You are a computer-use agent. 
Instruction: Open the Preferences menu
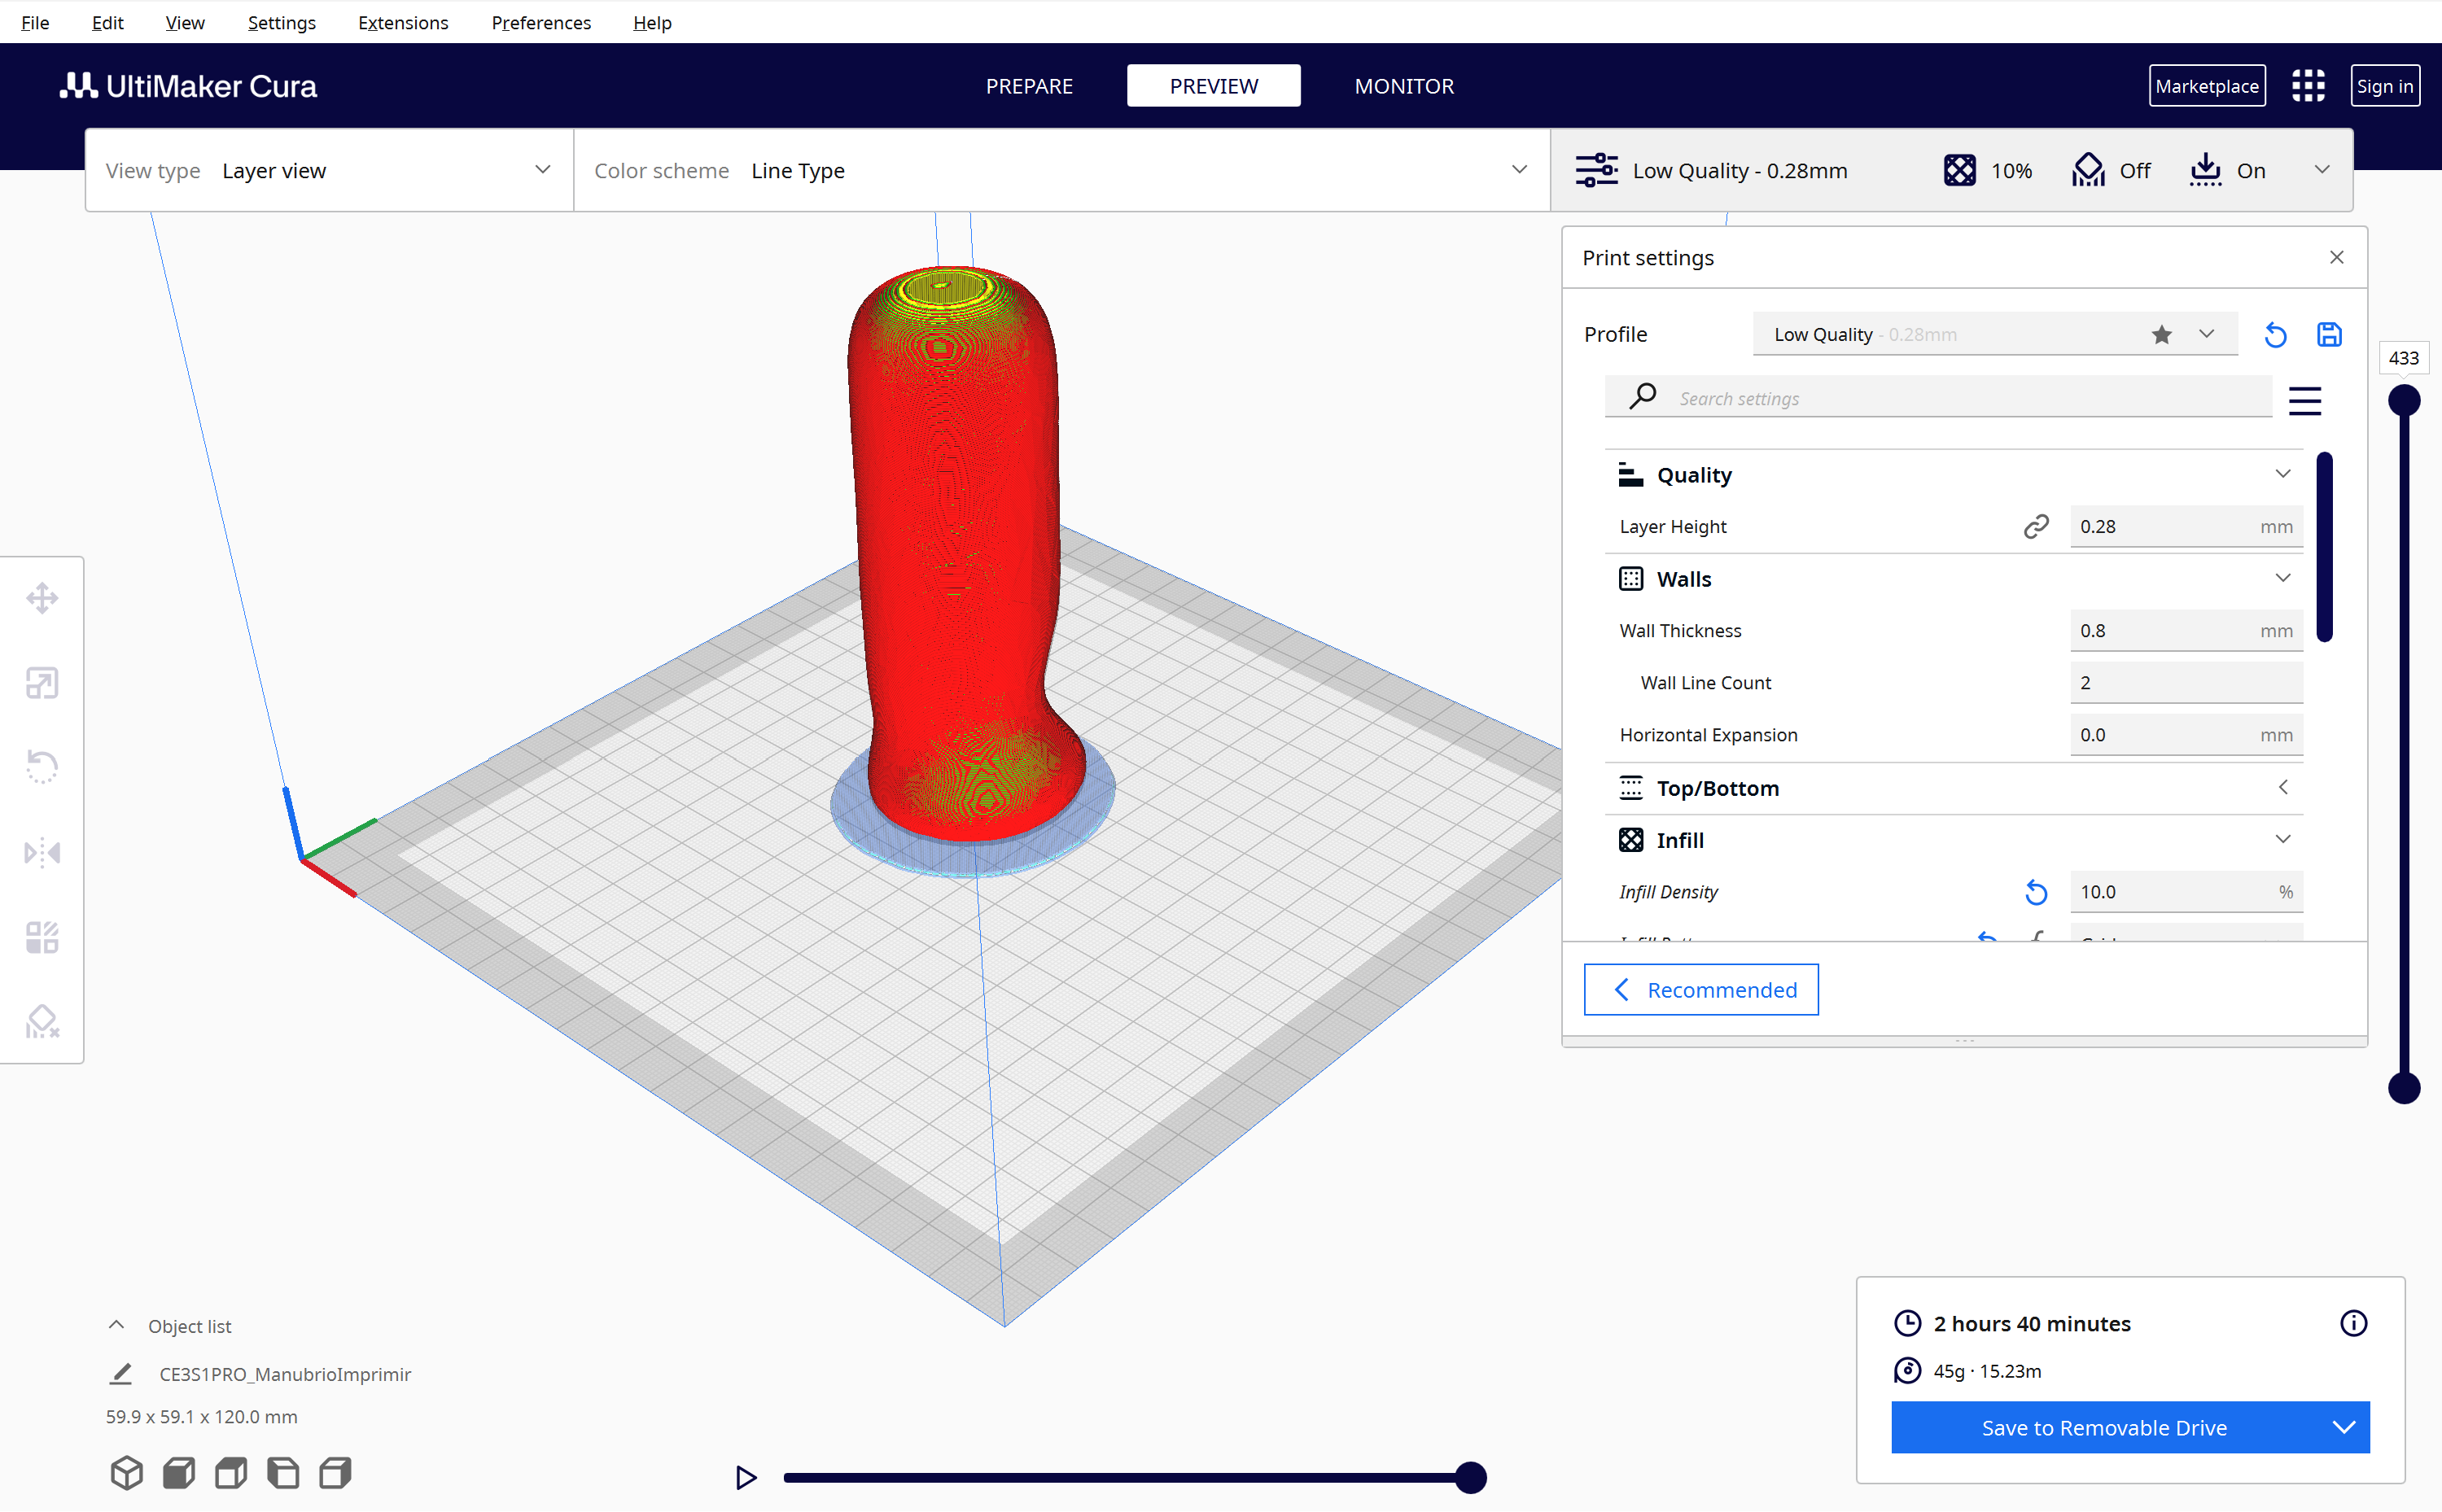coord(541,22)
